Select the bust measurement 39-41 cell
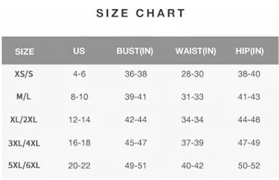This screenshot has width=279, height=180. point(136,97)
